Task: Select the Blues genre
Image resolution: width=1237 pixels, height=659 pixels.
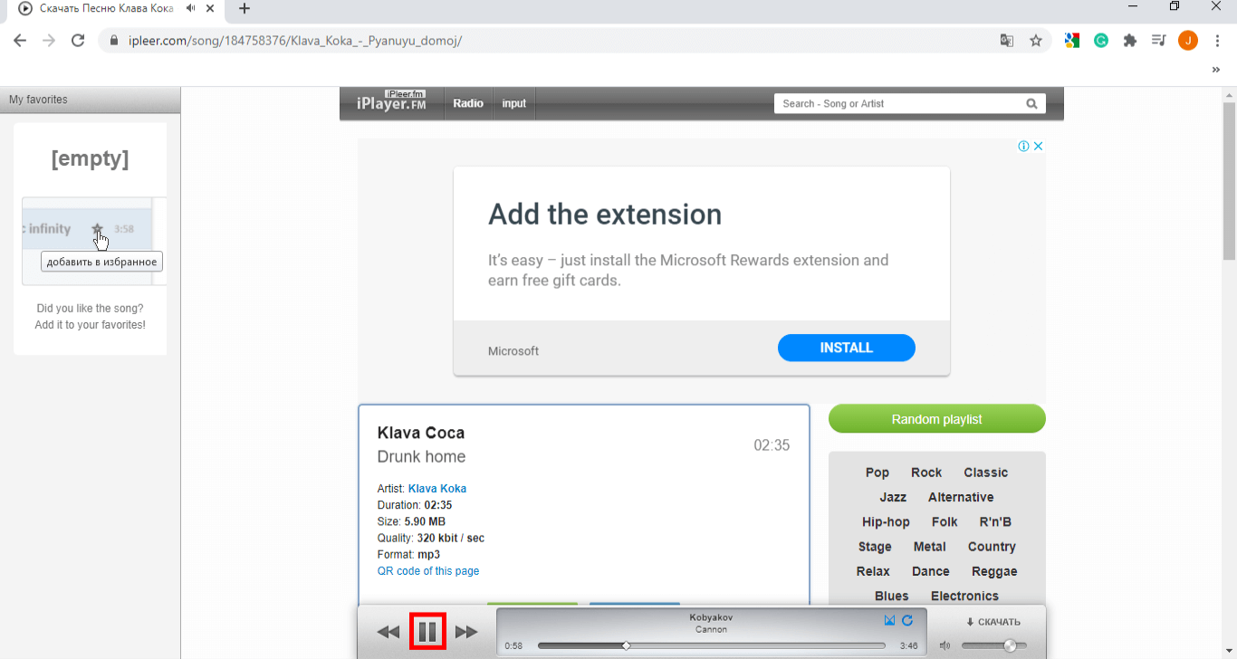Action: click(892, 596)
